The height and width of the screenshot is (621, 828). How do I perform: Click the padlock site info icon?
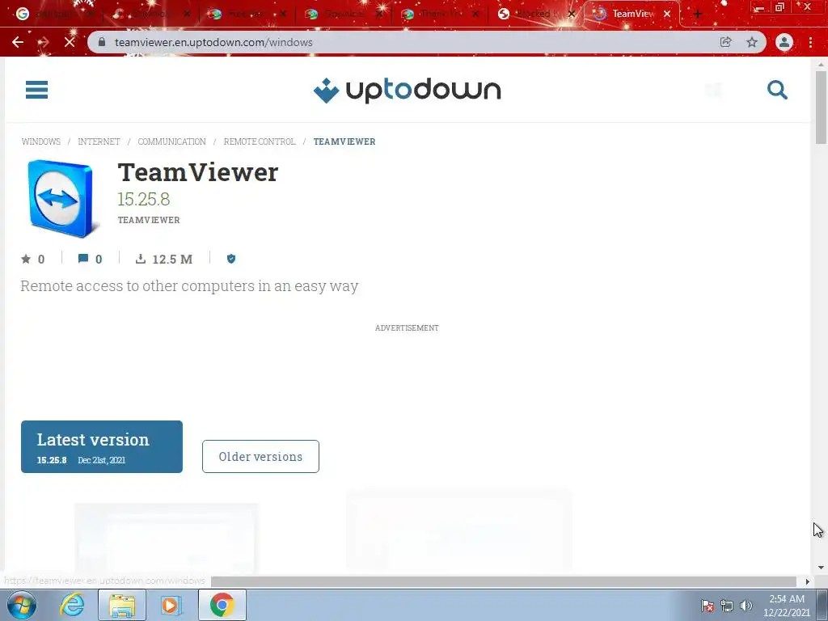(x=102, y=42)
